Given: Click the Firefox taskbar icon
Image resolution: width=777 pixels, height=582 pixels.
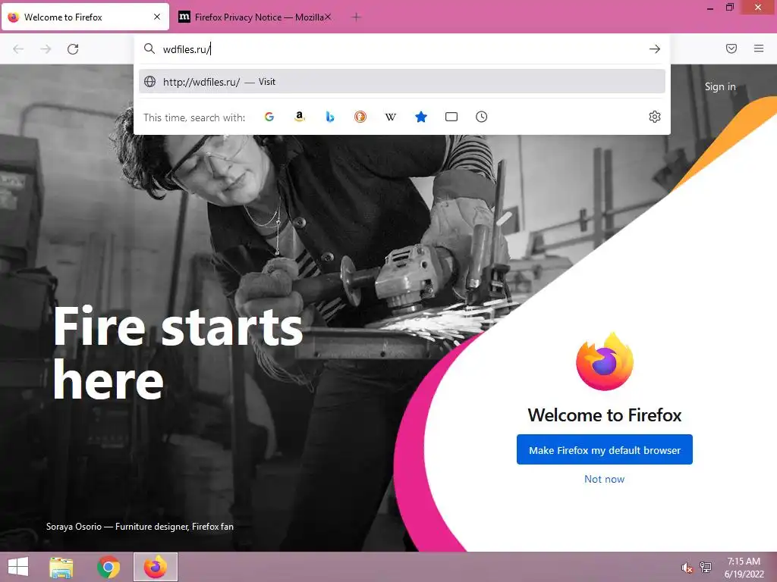Looking at the screenshot, I should coord(155,567).
